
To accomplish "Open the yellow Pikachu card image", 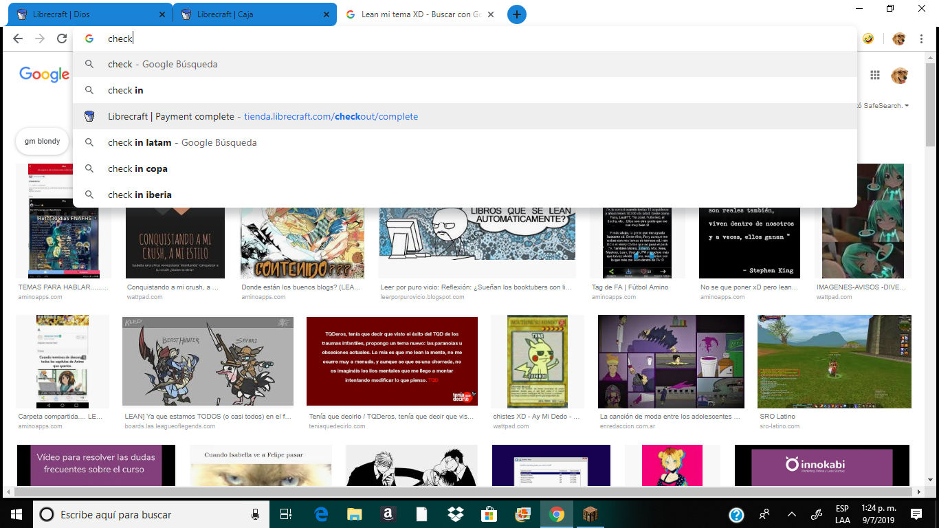I will (x=537, y=361).
